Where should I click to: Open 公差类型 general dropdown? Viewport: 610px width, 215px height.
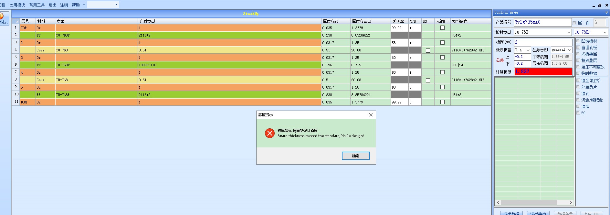pos(570,50)
